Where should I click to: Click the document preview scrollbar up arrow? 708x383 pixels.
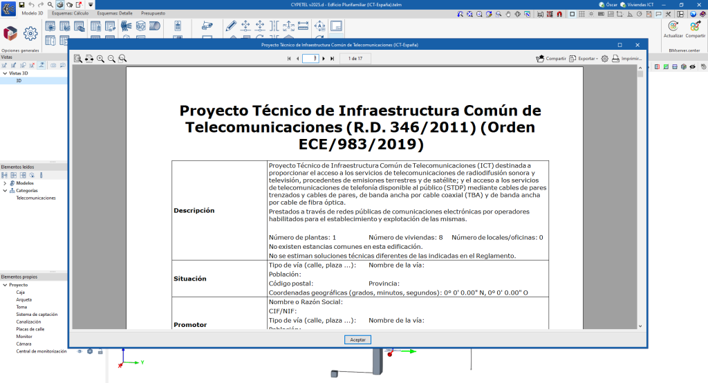[640, 68]
